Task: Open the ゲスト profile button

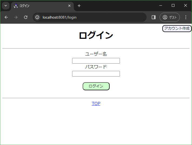Action: [x=170, y=17]
